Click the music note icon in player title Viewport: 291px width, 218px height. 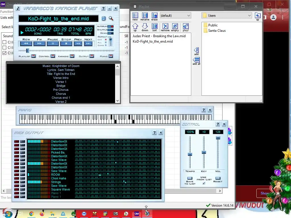[18, 8]
